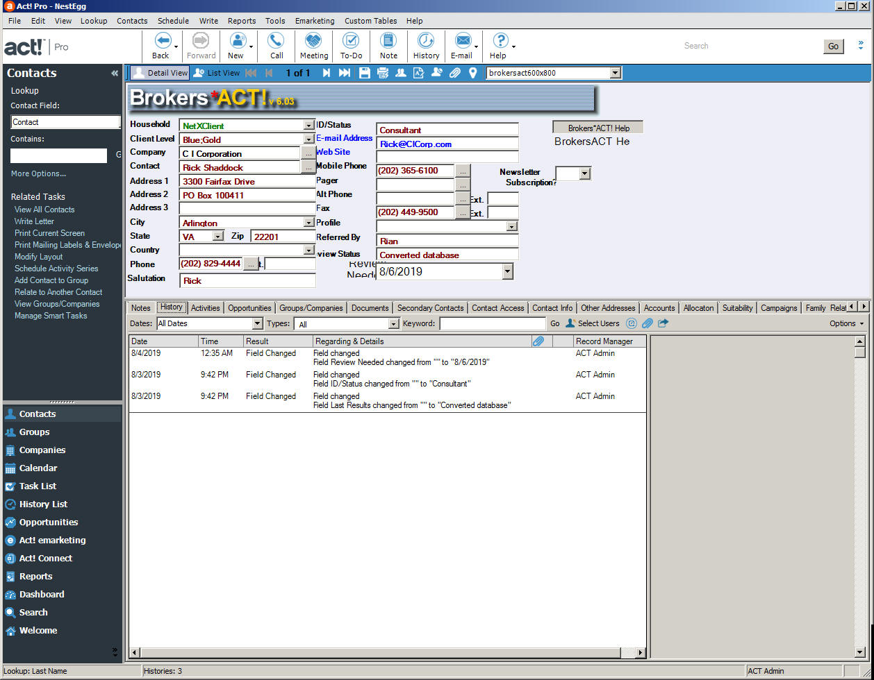Image resolution: width=874 pixels, height=680 pixels.
Task: Switch to the Opportunities tab
Action: pos(249,308)
